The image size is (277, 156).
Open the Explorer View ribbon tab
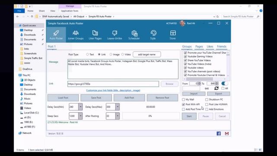pos(53,11)
